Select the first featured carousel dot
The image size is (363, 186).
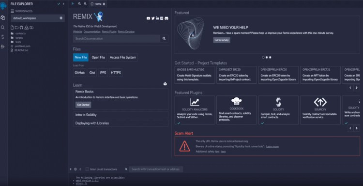[x=263, y=57]
